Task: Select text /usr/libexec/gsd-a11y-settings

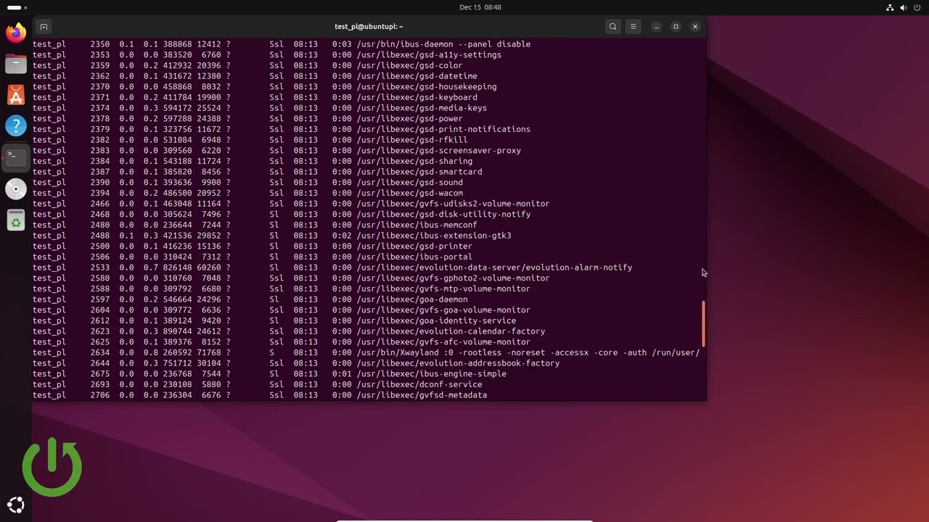Action: coord(429,55)
